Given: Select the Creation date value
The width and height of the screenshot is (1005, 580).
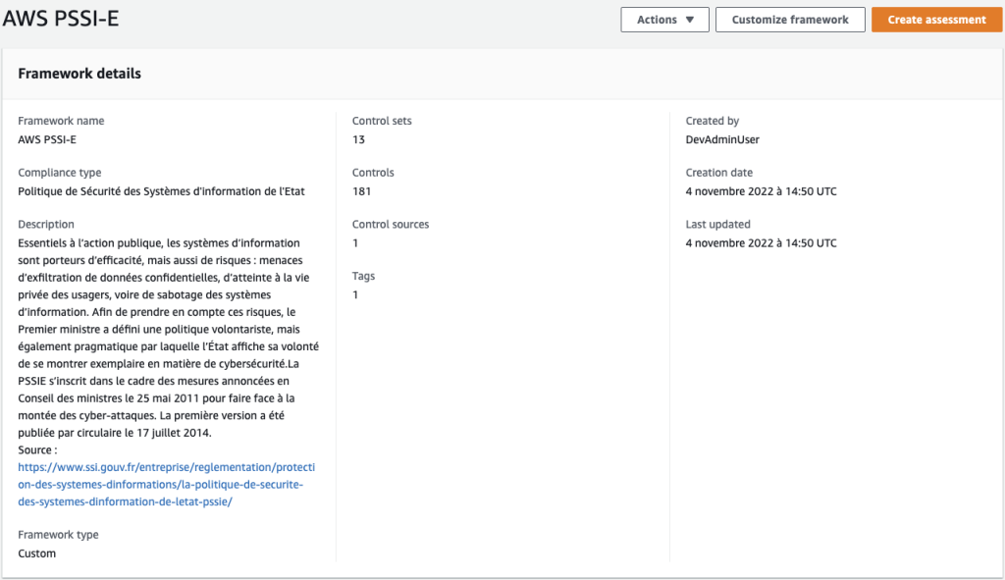Looking at the screenshot, I should pos(762,191).
